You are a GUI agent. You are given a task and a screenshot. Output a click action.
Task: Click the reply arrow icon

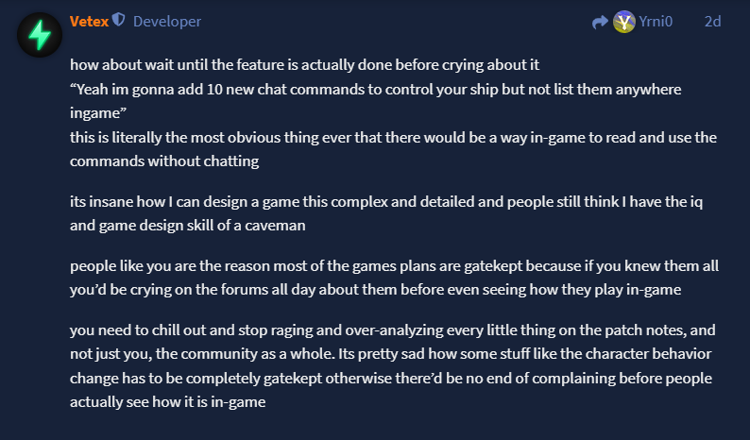click(x=600, y=21)
